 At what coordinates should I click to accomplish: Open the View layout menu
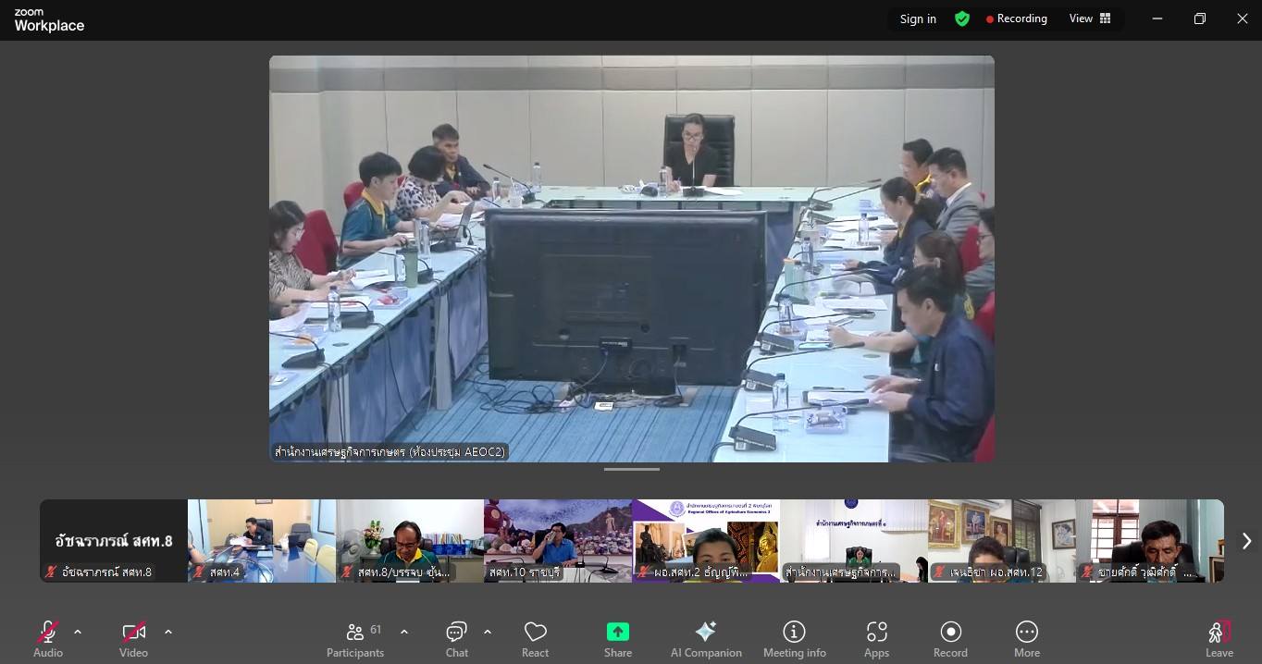[x=1090, y=18]
